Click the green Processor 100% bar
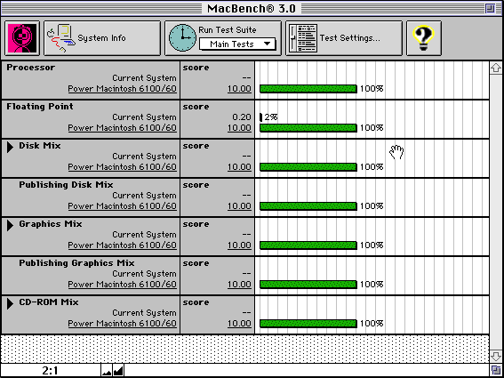 (308, 89)
